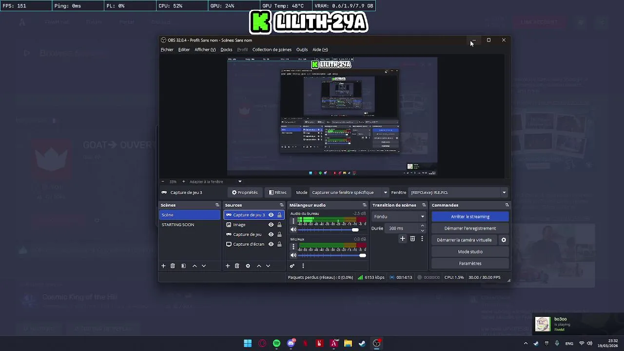Open the Aide menu
Image resolution: width=624 pixels, height=351 pixels.
click(320, 50)
